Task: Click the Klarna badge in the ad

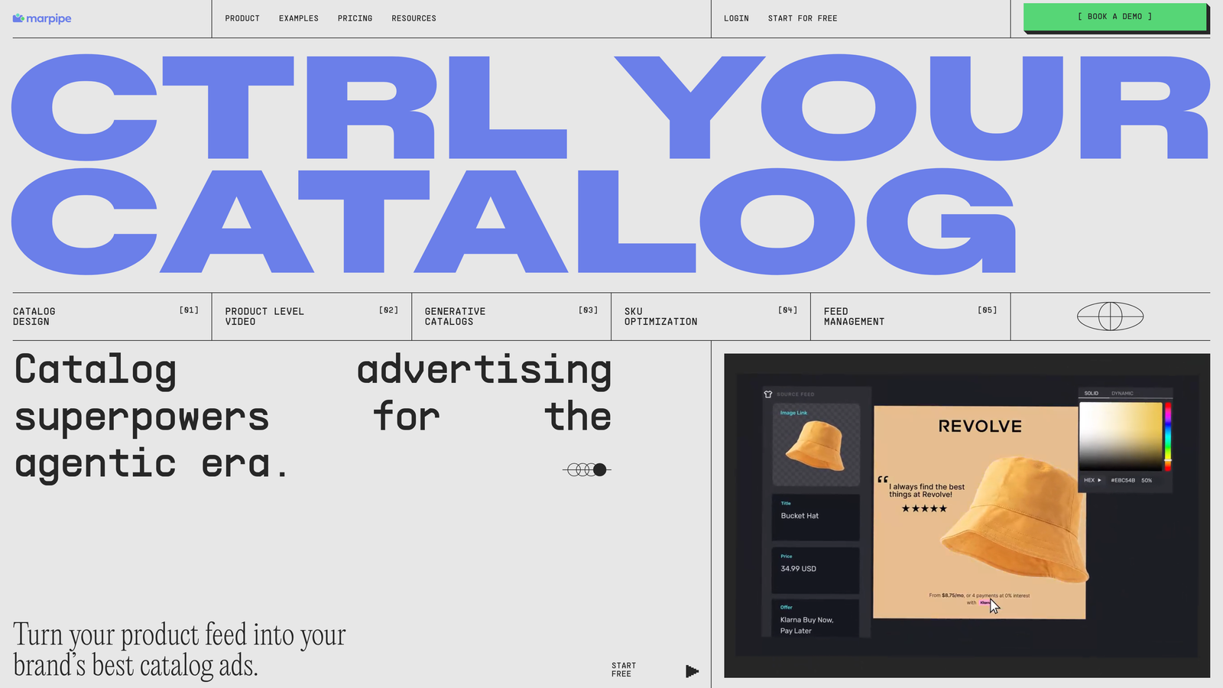Action: coord(985,602)
